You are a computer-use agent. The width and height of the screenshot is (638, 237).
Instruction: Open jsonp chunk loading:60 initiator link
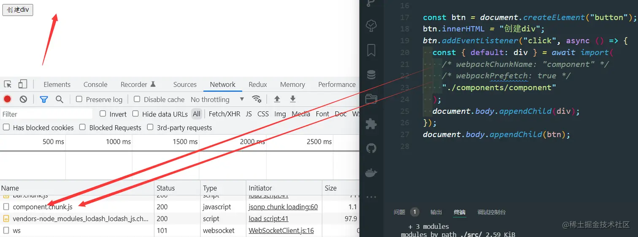click(283, 207)
